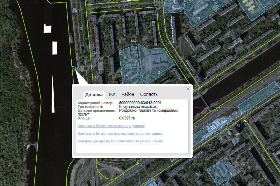Open Замовити Витяг про нормативну грошову оцінку

coord(120,133)
